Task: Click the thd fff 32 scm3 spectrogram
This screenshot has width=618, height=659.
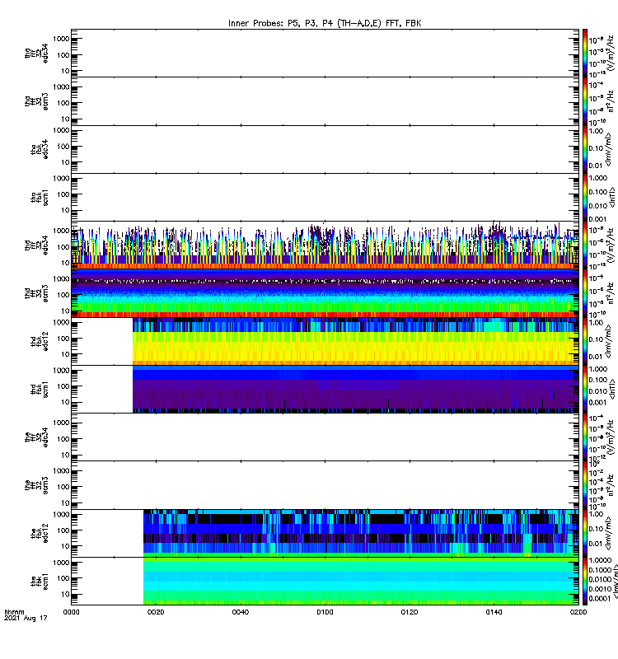Action: [325, 293]
